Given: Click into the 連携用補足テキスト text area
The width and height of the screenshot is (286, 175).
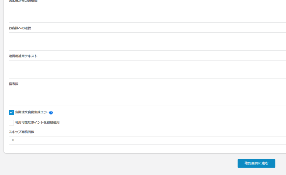Looking at the screenshot, I should [147, 69].
